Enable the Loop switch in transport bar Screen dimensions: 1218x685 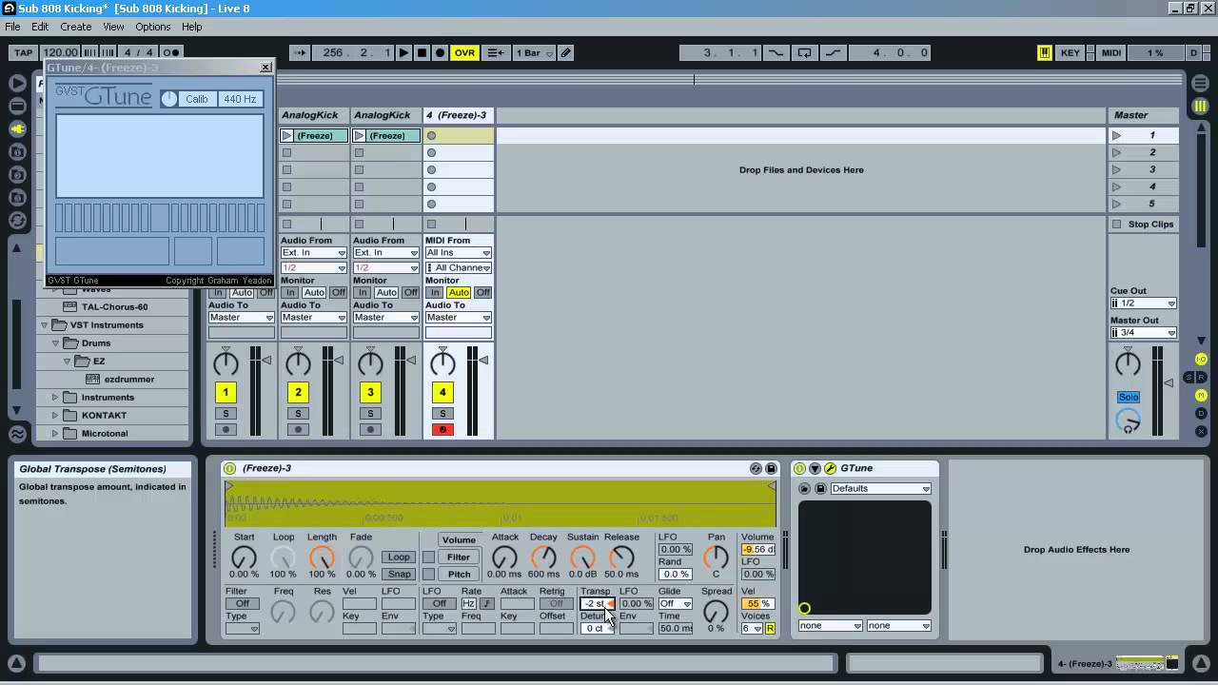click(x=804, y=53)
